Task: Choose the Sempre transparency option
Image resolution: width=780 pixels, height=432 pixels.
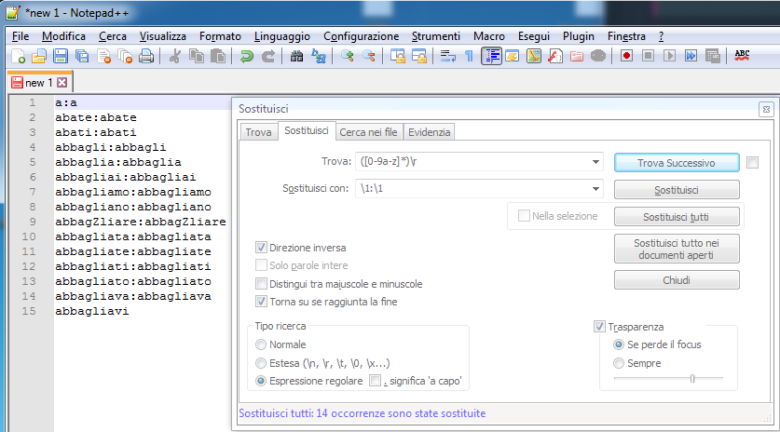Action: click(x=620, y=362)
